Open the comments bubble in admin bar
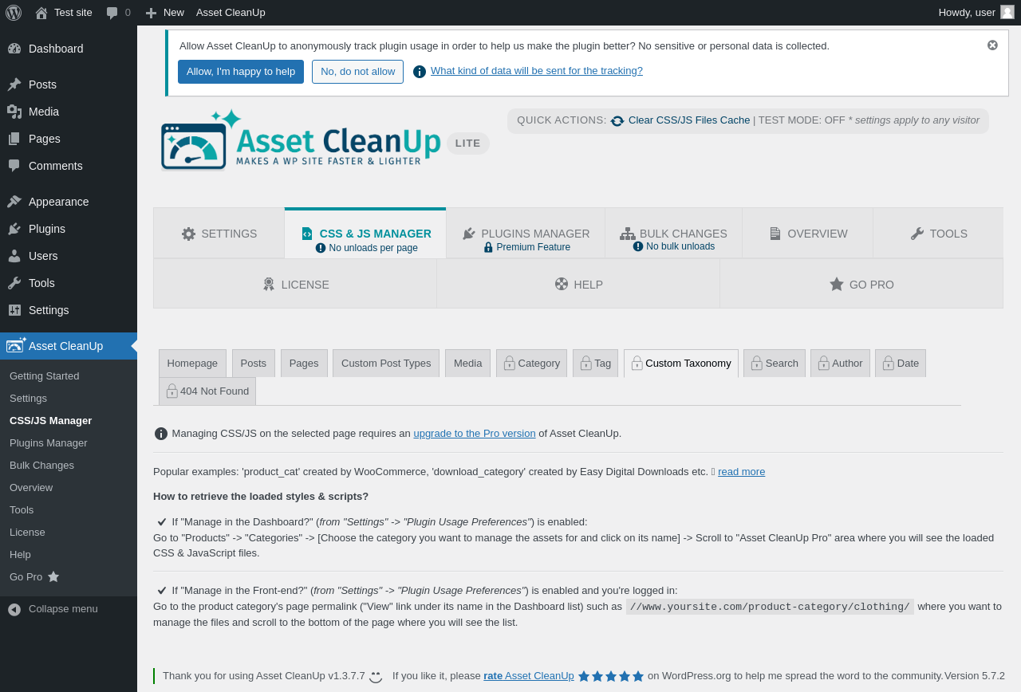Viewport: 1021px width, 692px height. [118, 12]
